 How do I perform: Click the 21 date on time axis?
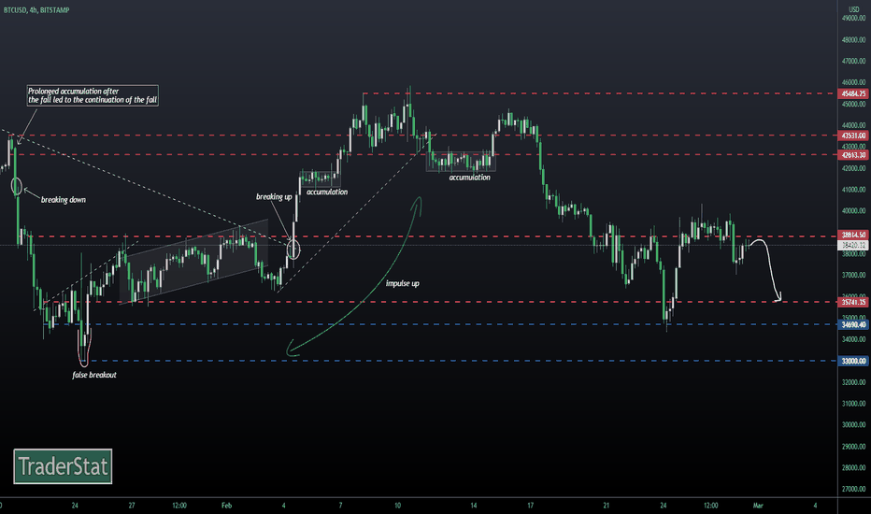(x=606, y=506)
